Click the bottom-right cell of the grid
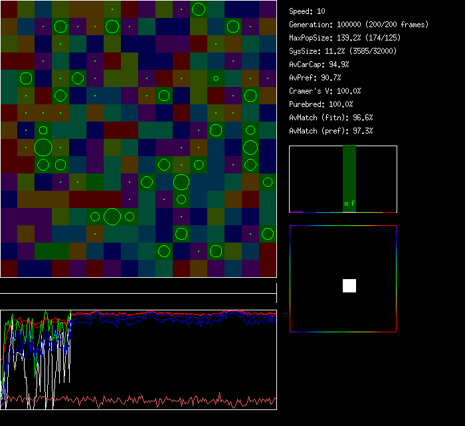This screenshot has height=426, width=465. [x=268, y=268]
